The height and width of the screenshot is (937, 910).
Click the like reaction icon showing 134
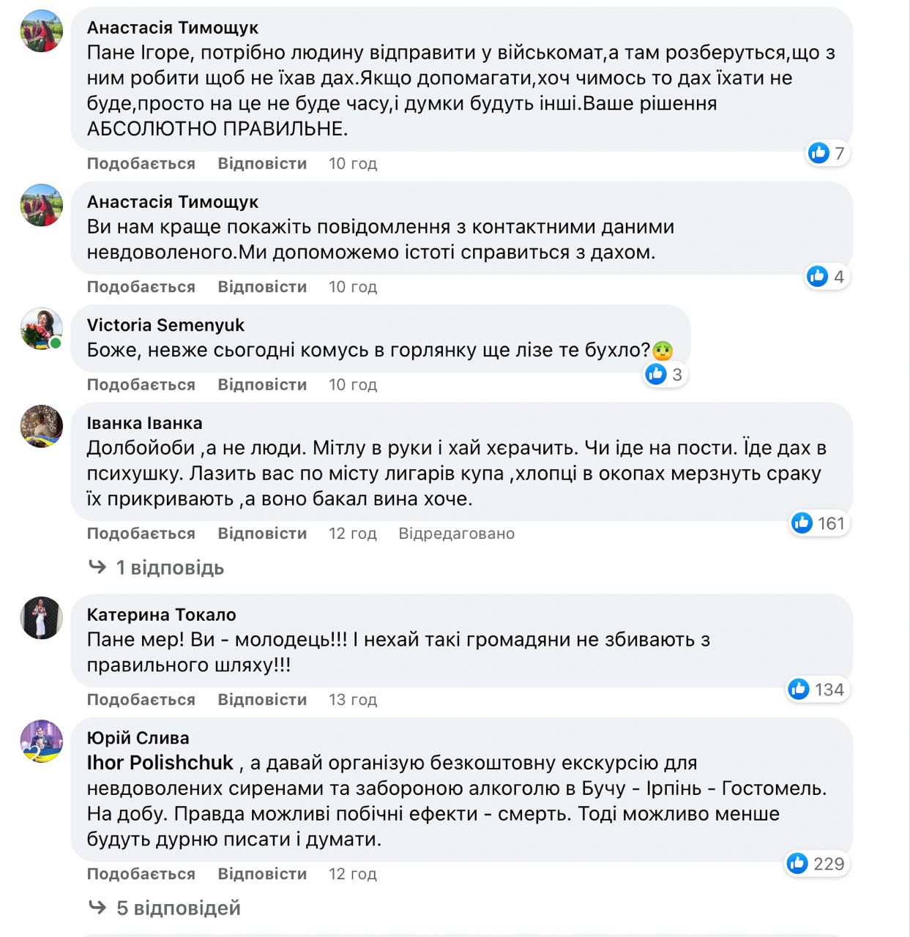[x=799, y=690]
